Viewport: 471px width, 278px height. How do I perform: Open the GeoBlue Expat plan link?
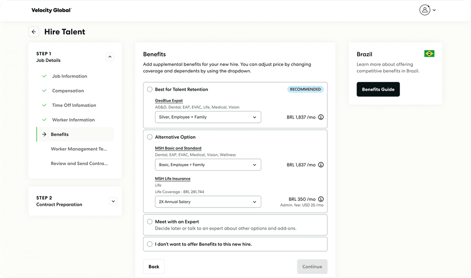pos(169,101)
